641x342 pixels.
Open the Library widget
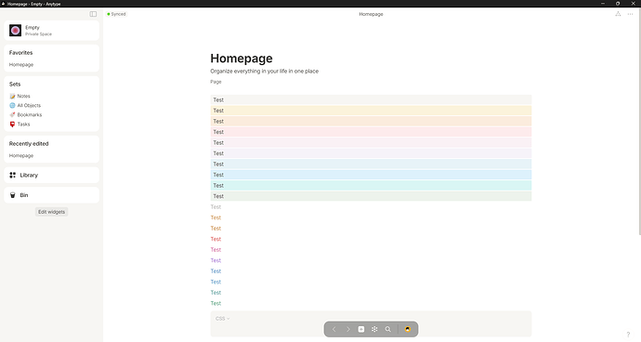point(51,175)
